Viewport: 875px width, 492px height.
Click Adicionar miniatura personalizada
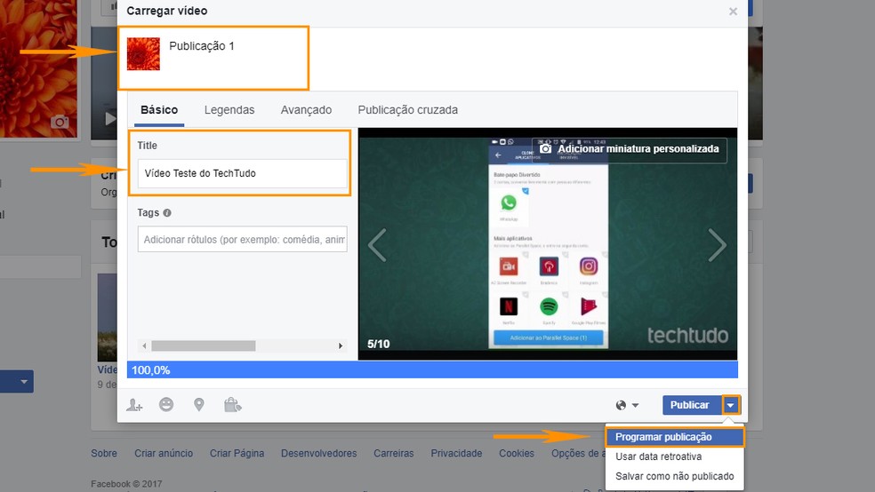[x=630, y=149]
